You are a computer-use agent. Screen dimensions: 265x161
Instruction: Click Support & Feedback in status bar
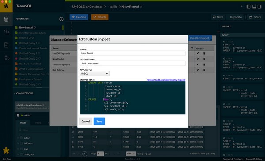(233, 159)
